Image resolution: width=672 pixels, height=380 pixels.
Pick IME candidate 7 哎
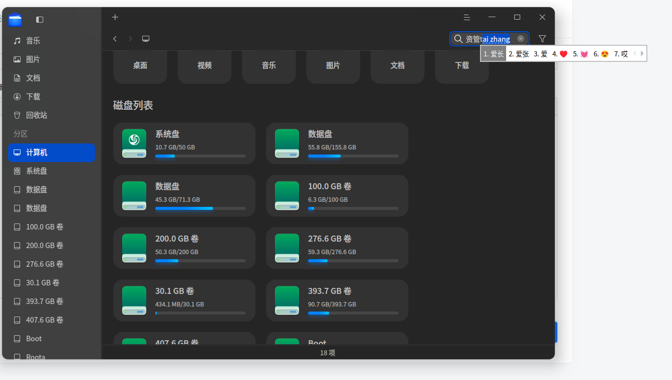(x=621, y=54)
